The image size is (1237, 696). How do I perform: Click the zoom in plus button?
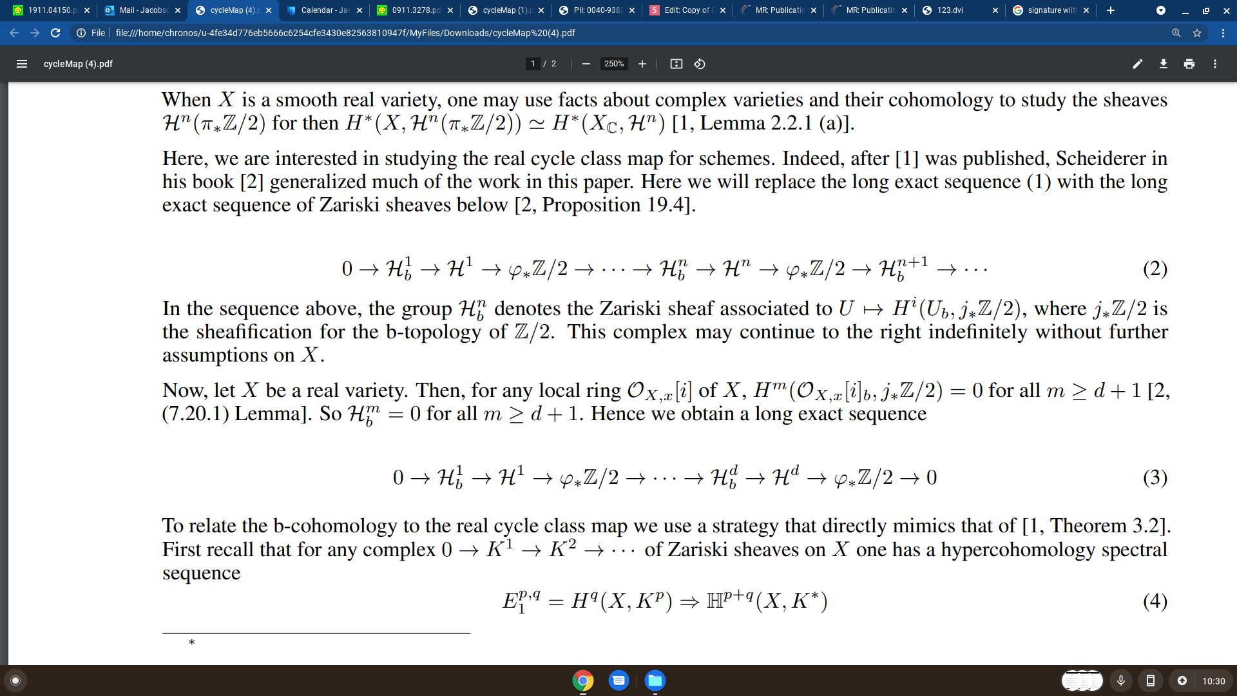tap(642, 64)
